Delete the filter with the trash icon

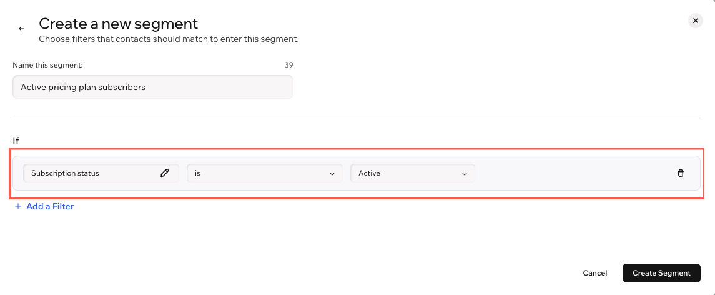click(681, 173)
